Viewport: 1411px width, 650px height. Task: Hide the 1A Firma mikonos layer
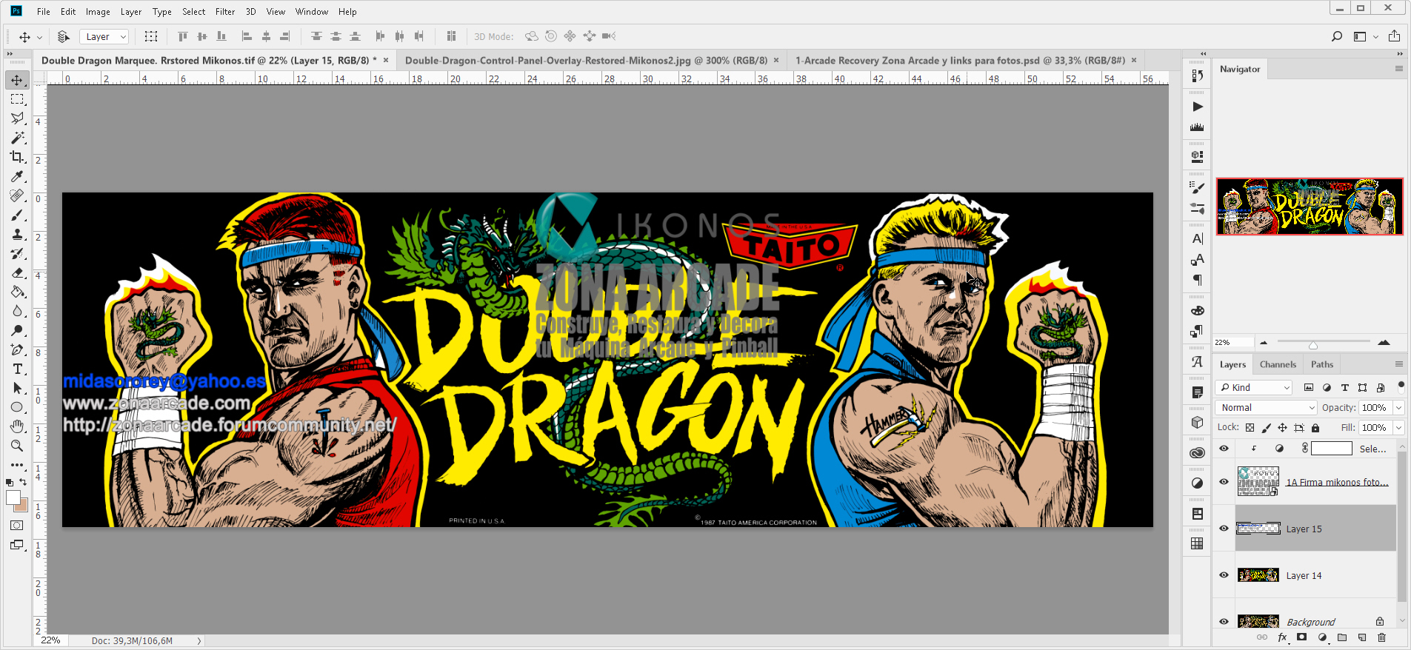(1224, 482)
